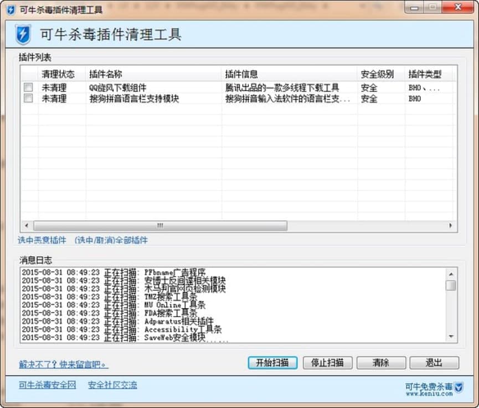Click message log vertical scrollbar thumb
479x408 pixels.
click(451, 286)
